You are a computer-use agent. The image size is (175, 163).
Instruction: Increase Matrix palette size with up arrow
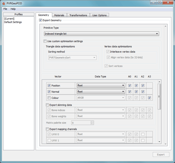point(92,122)
